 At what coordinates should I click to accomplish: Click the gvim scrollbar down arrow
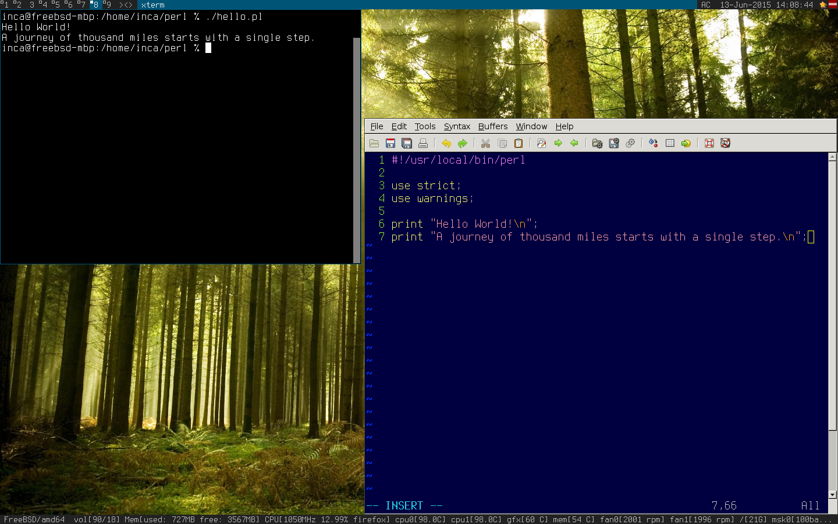[x=833, y=495]
